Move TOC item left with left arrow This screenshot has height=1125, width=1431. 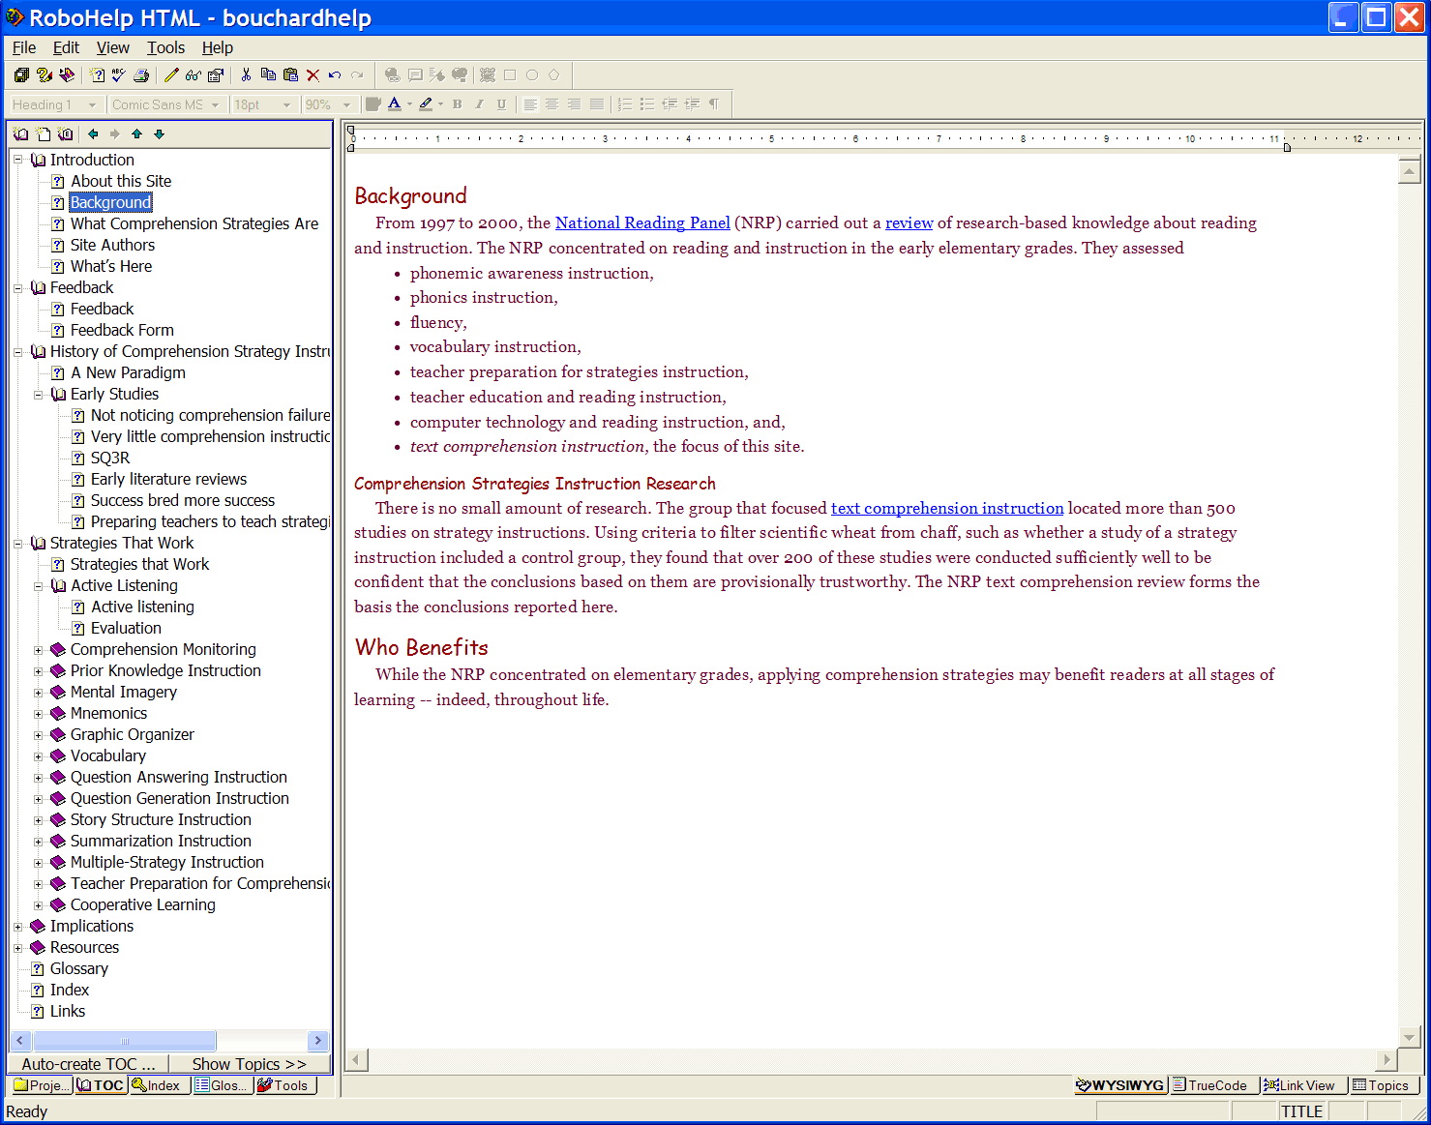(93, 133)
